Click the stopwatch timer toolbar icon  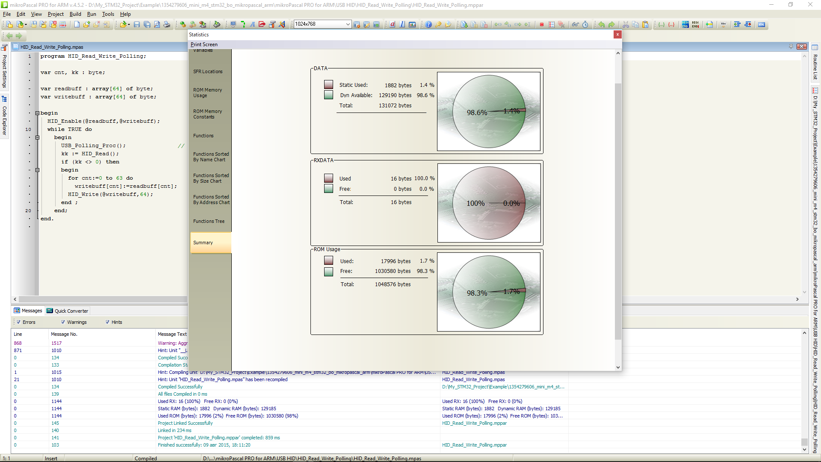585,24
